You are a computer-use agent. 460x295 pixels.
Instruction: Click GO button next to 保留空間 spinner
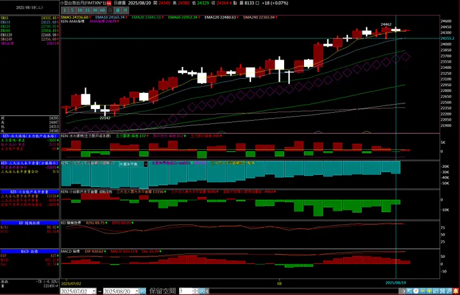[x=202, y=291]
